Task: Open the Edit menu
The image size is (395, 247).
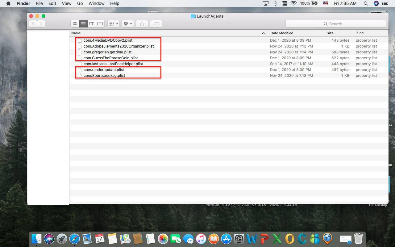Action: coord(52,3)
